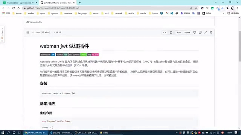Viewport: 241px width, 135px height.
Task: Open the notification center icon
Action: coord(236,133)
